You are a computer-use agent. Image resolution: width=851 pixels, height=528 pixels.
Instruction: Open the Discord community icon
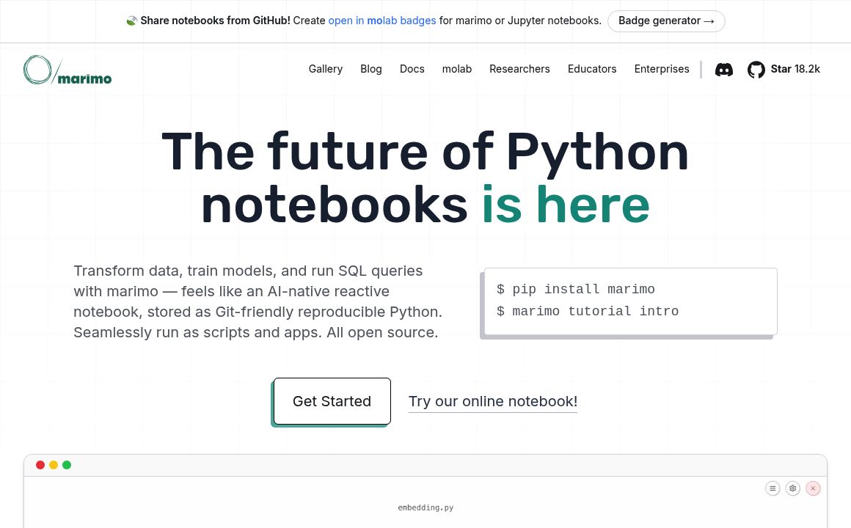[724, 70]
